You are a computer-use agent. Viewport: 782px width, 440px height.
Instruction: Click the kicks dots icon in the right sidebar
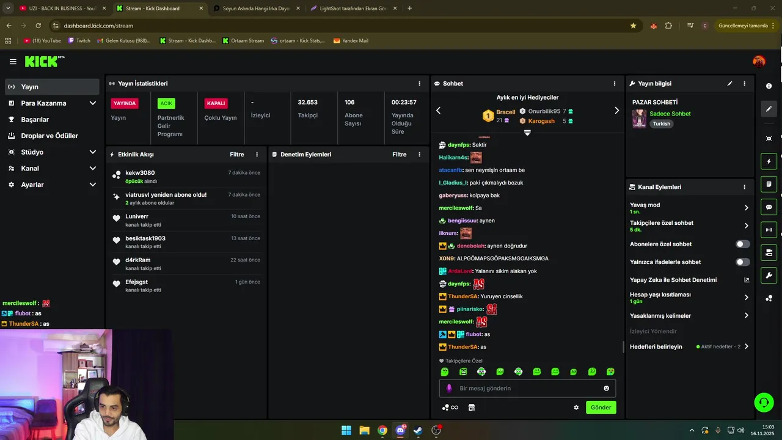point(769,298)
